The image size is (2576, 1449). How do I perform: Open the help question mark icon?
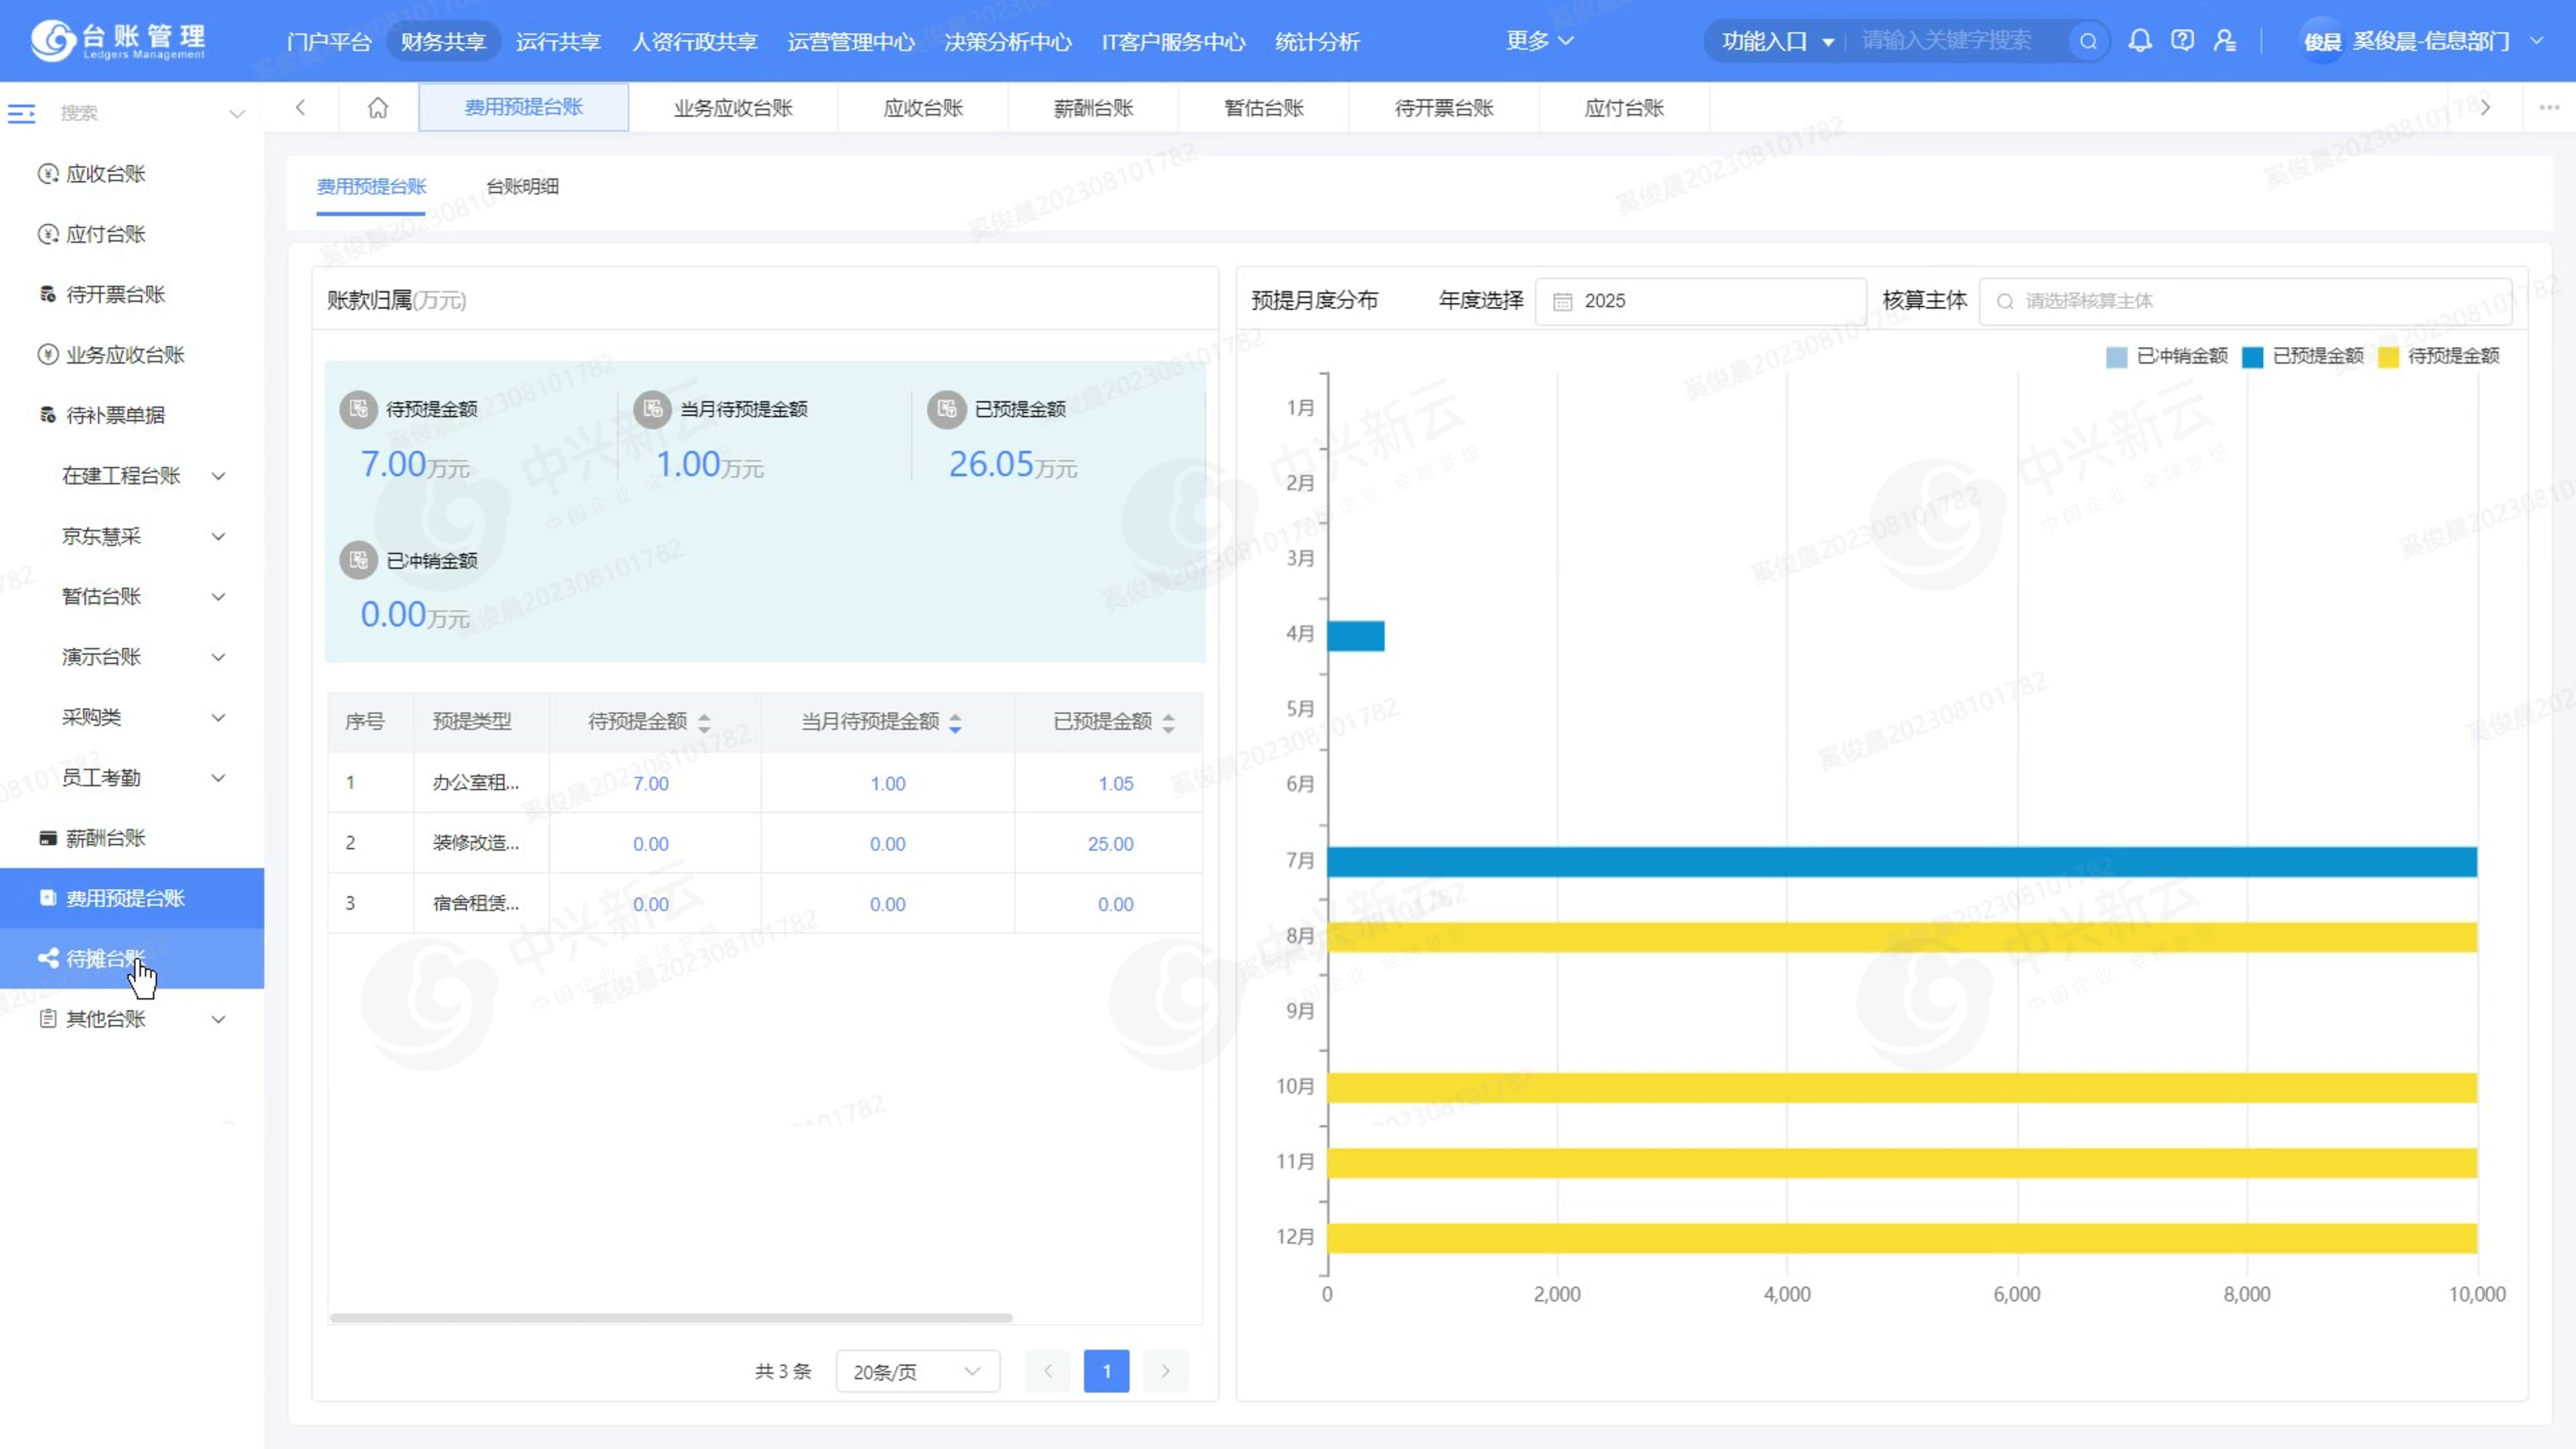[2182, 41]
